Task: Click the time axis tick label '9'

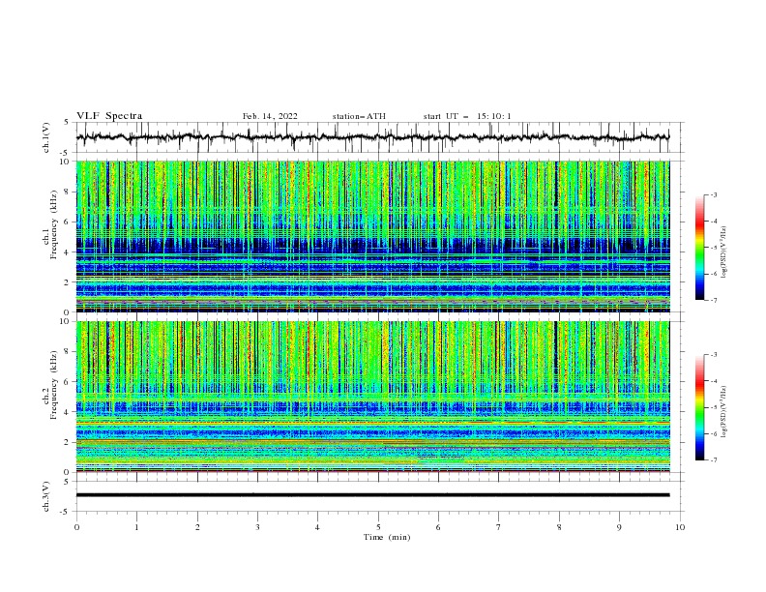Action: pos(619,527)
